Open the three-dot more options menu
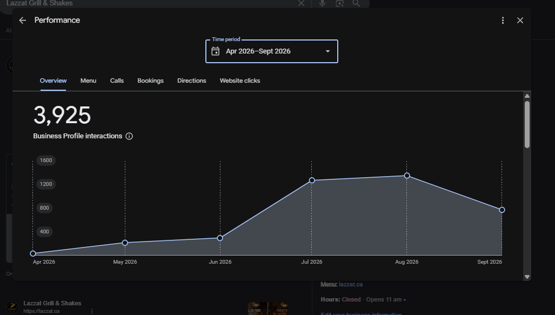The width and height of the screenshot is (555, 315). pos(503,21)
